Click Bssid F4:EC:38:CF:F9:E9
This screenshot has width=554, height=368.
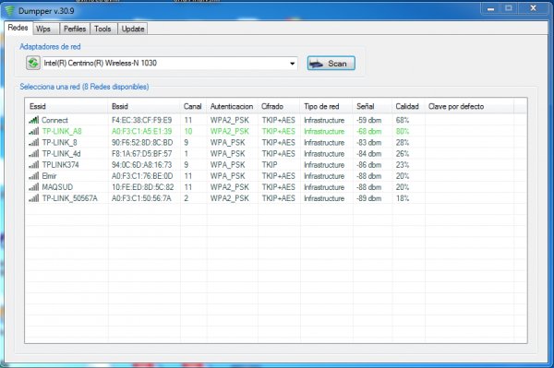141,120
